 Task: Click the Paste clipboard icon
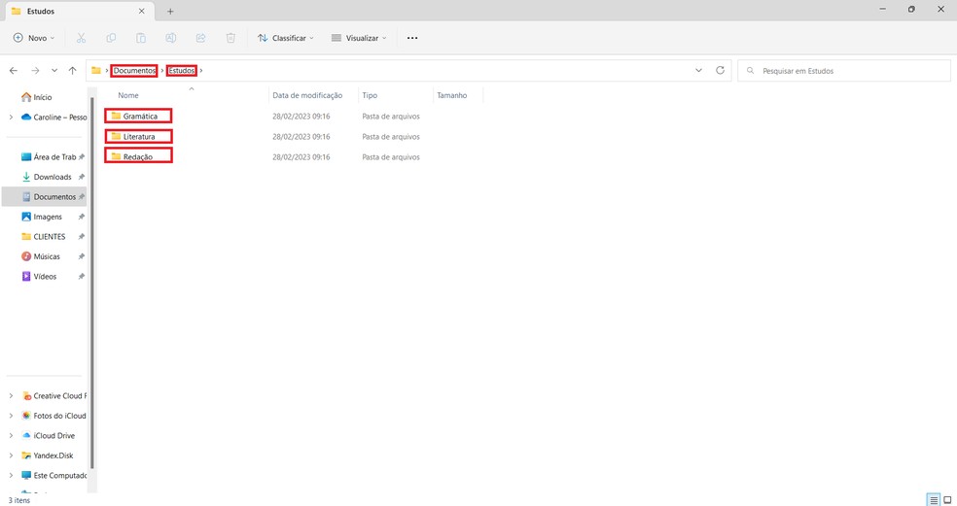pos(141,38)
